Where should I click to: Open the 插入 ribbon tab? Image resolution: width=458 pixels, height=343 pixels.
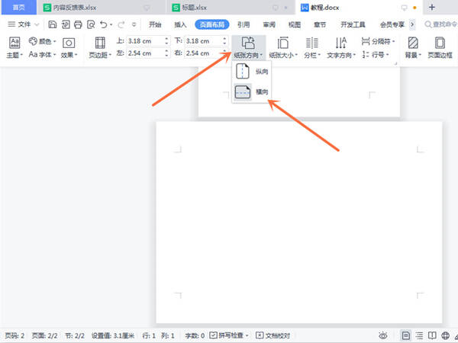point(180,25)
